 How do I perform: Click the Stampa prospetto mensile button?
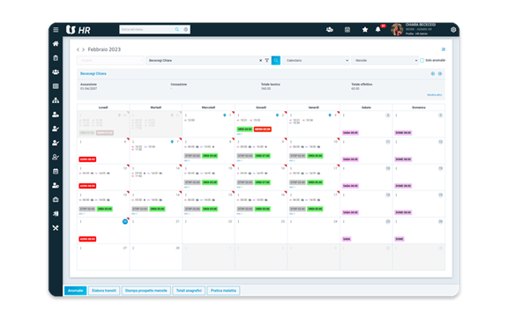(146, 291)
